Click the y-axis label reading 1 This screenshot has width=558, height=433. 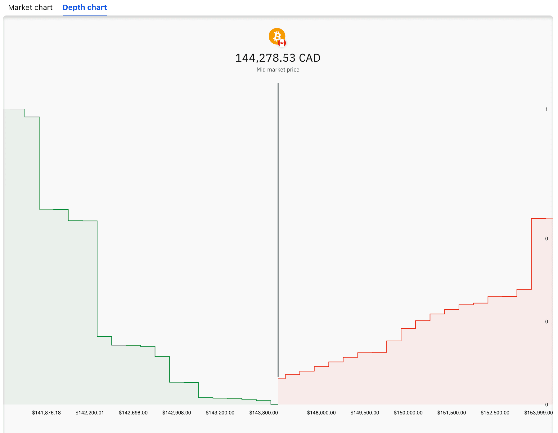click(547, 109)
